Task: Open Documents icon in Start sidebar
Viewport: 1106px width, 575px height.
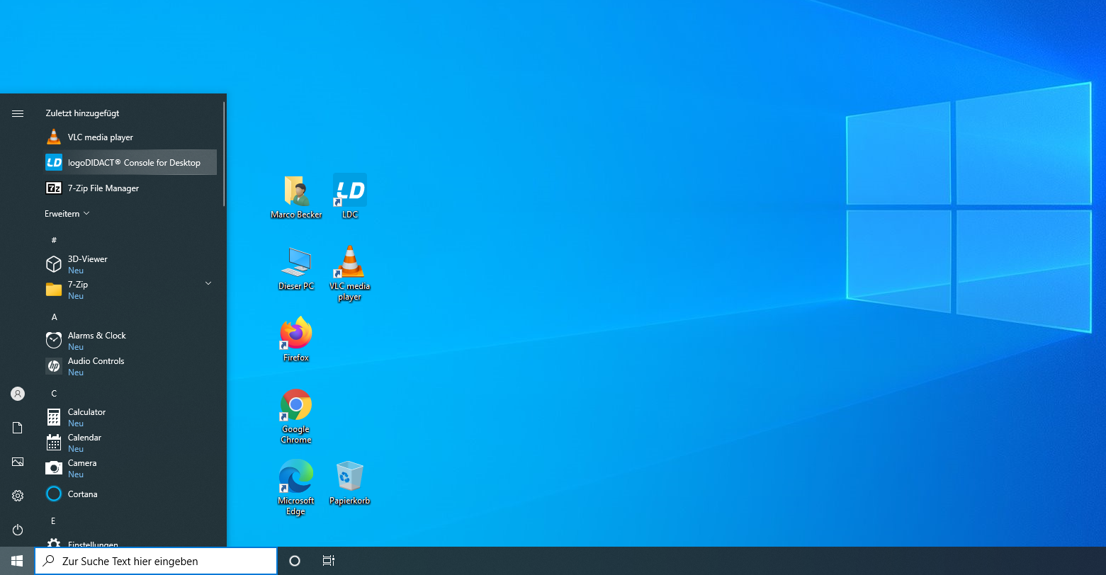Action: coord(18,428)
